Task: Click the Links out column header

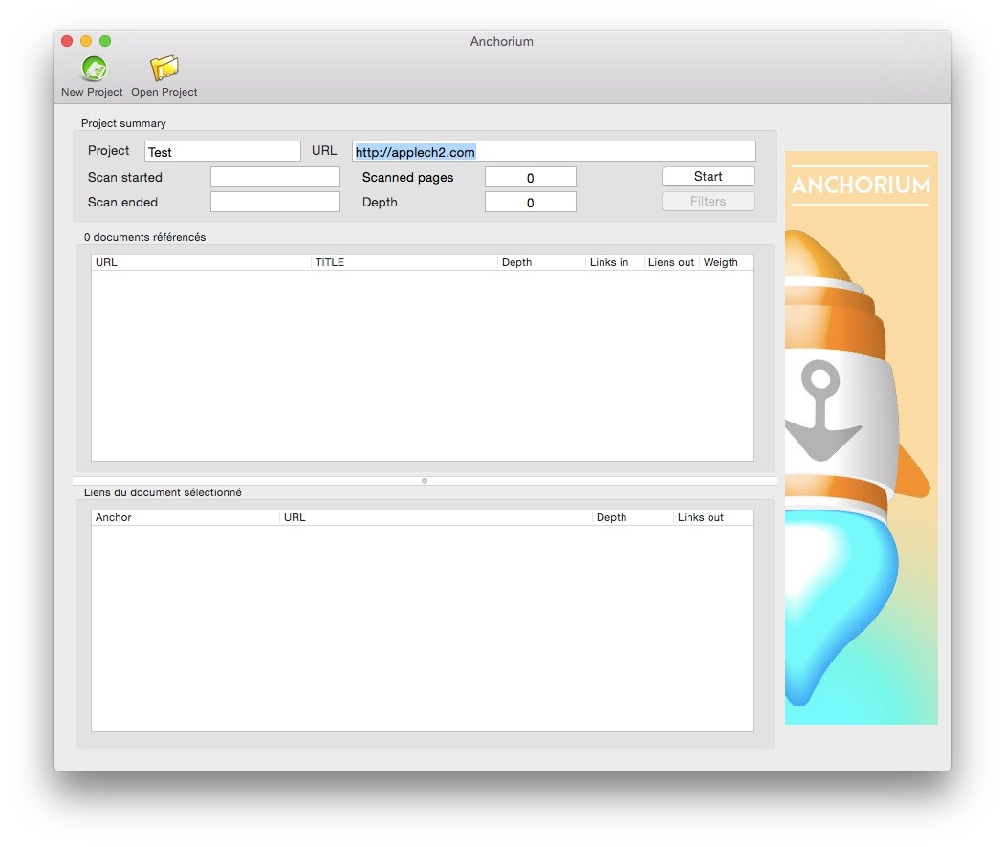Action: click(x=712, y=518)
